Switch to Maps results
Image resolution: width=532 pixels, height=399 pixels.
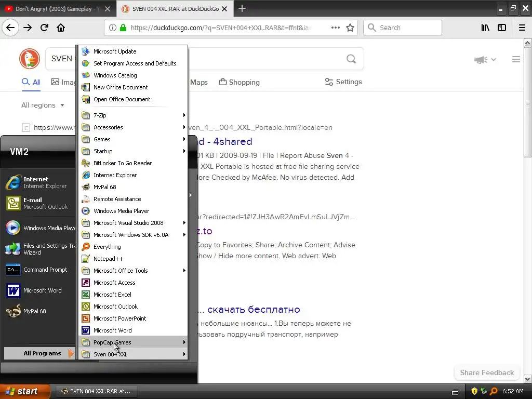[199, 82]
